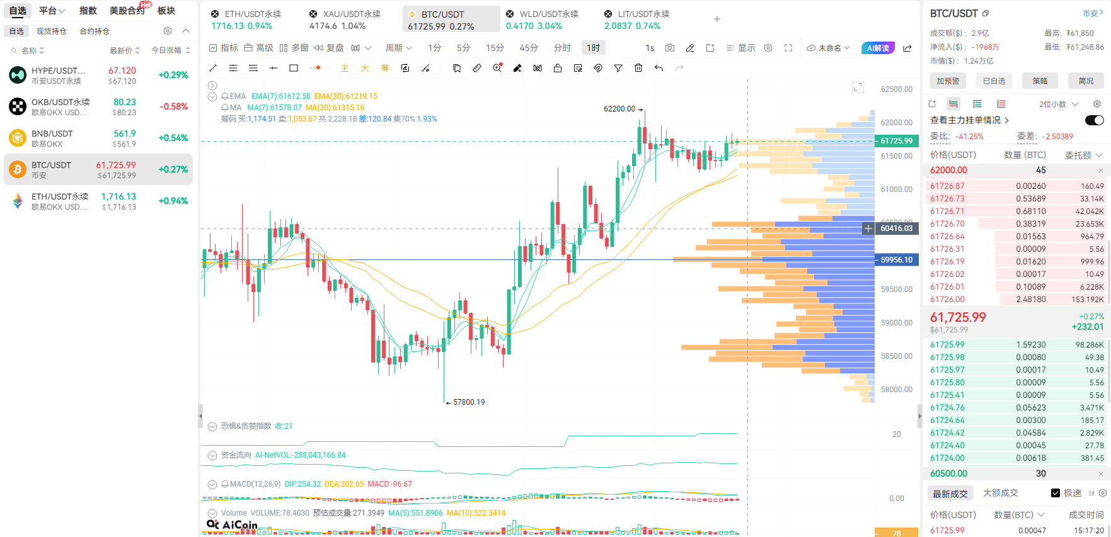Screen dimensions: 1111x537
Task: Undo the last drawing action
Action: 659,68
